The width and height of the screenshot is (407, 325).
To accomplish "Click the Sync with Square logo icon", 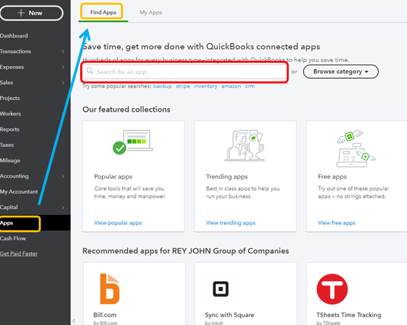I will 221,289.
